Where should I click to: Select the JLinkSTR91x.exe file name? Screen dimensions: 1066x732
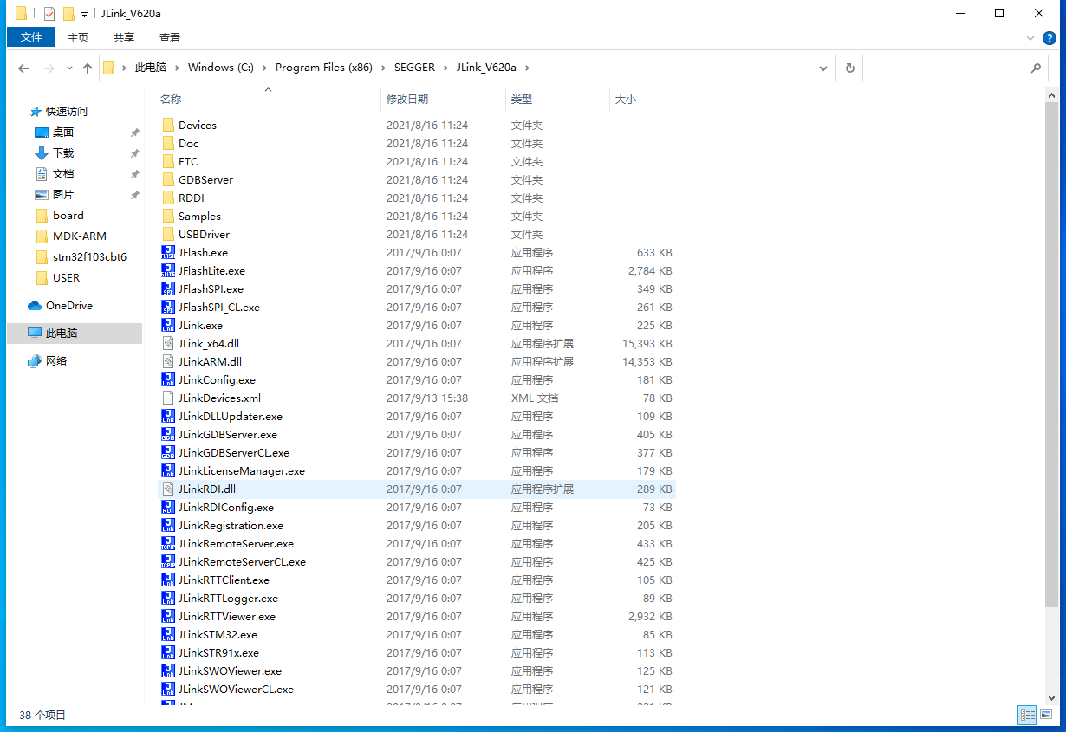pyautogui.click(x=218, y=653)
